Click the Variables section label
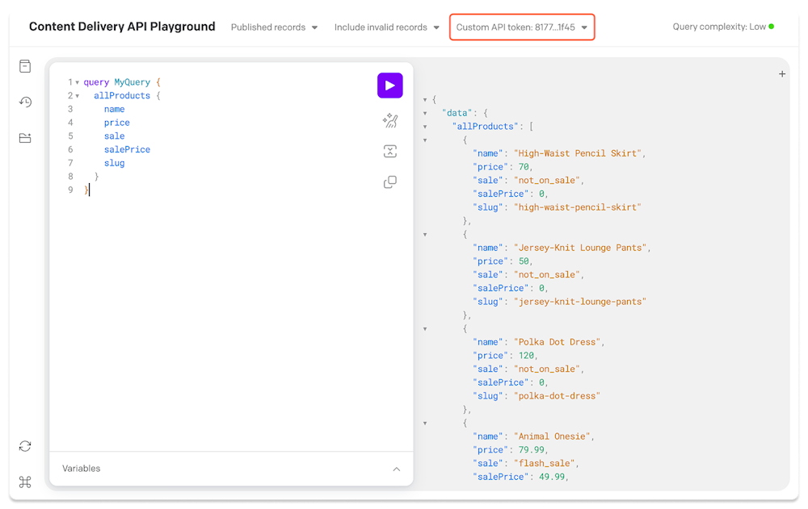Screen dimensions: 808x509 (x=82, y=469)
